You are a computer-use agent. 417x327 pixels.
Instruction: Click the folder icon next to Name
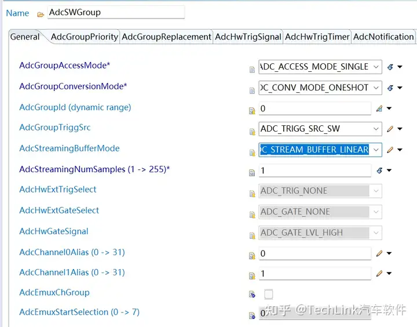40,14
